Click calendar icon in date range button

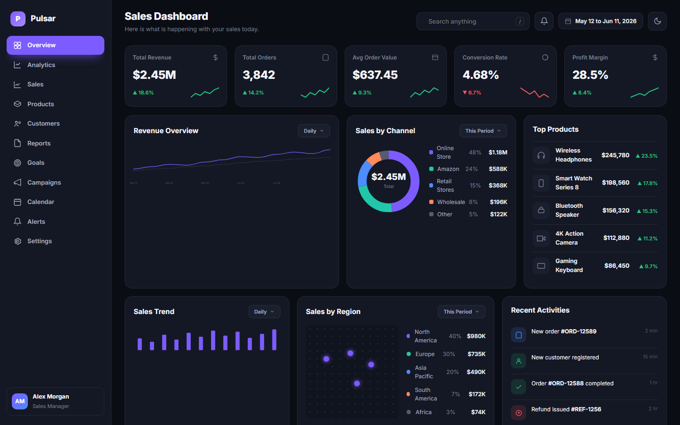(x=568, y=21)
